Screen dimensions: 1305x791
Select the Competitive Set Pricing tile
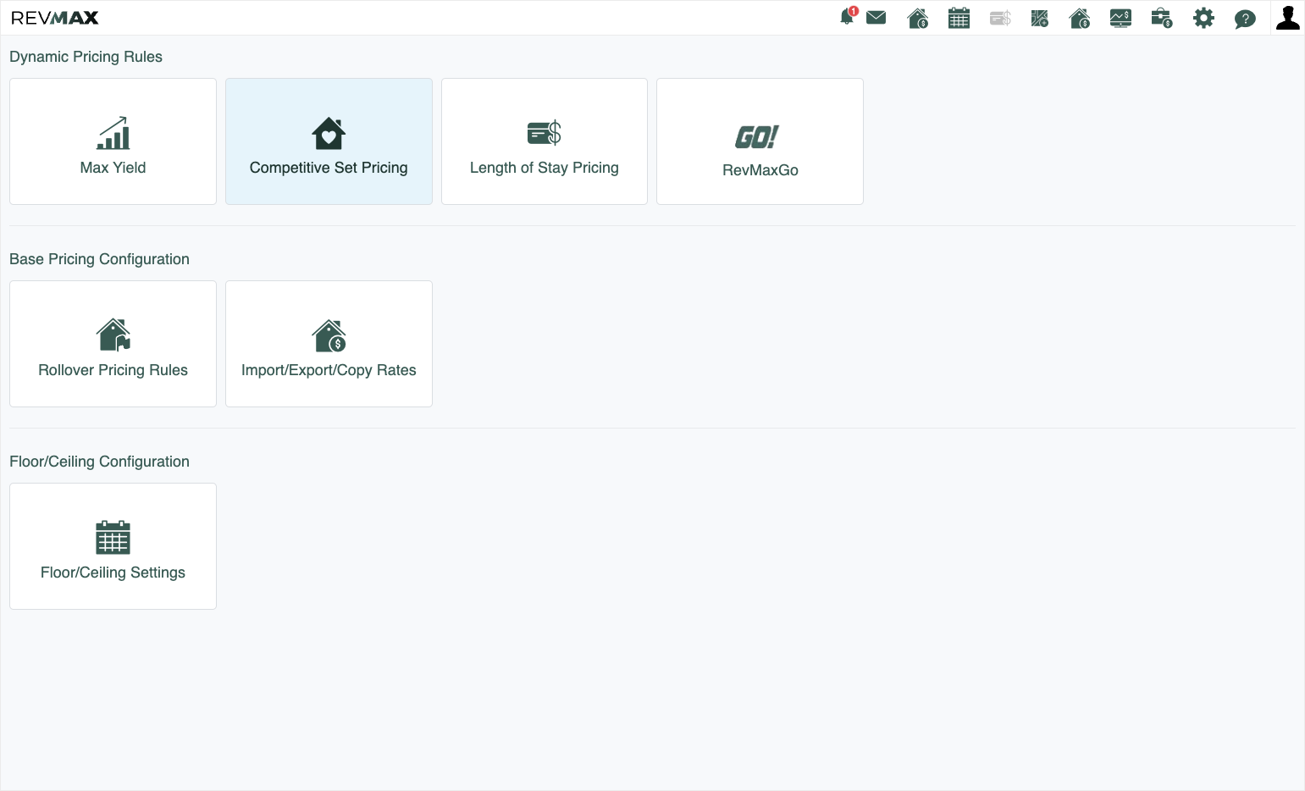(x=329, y=141)
